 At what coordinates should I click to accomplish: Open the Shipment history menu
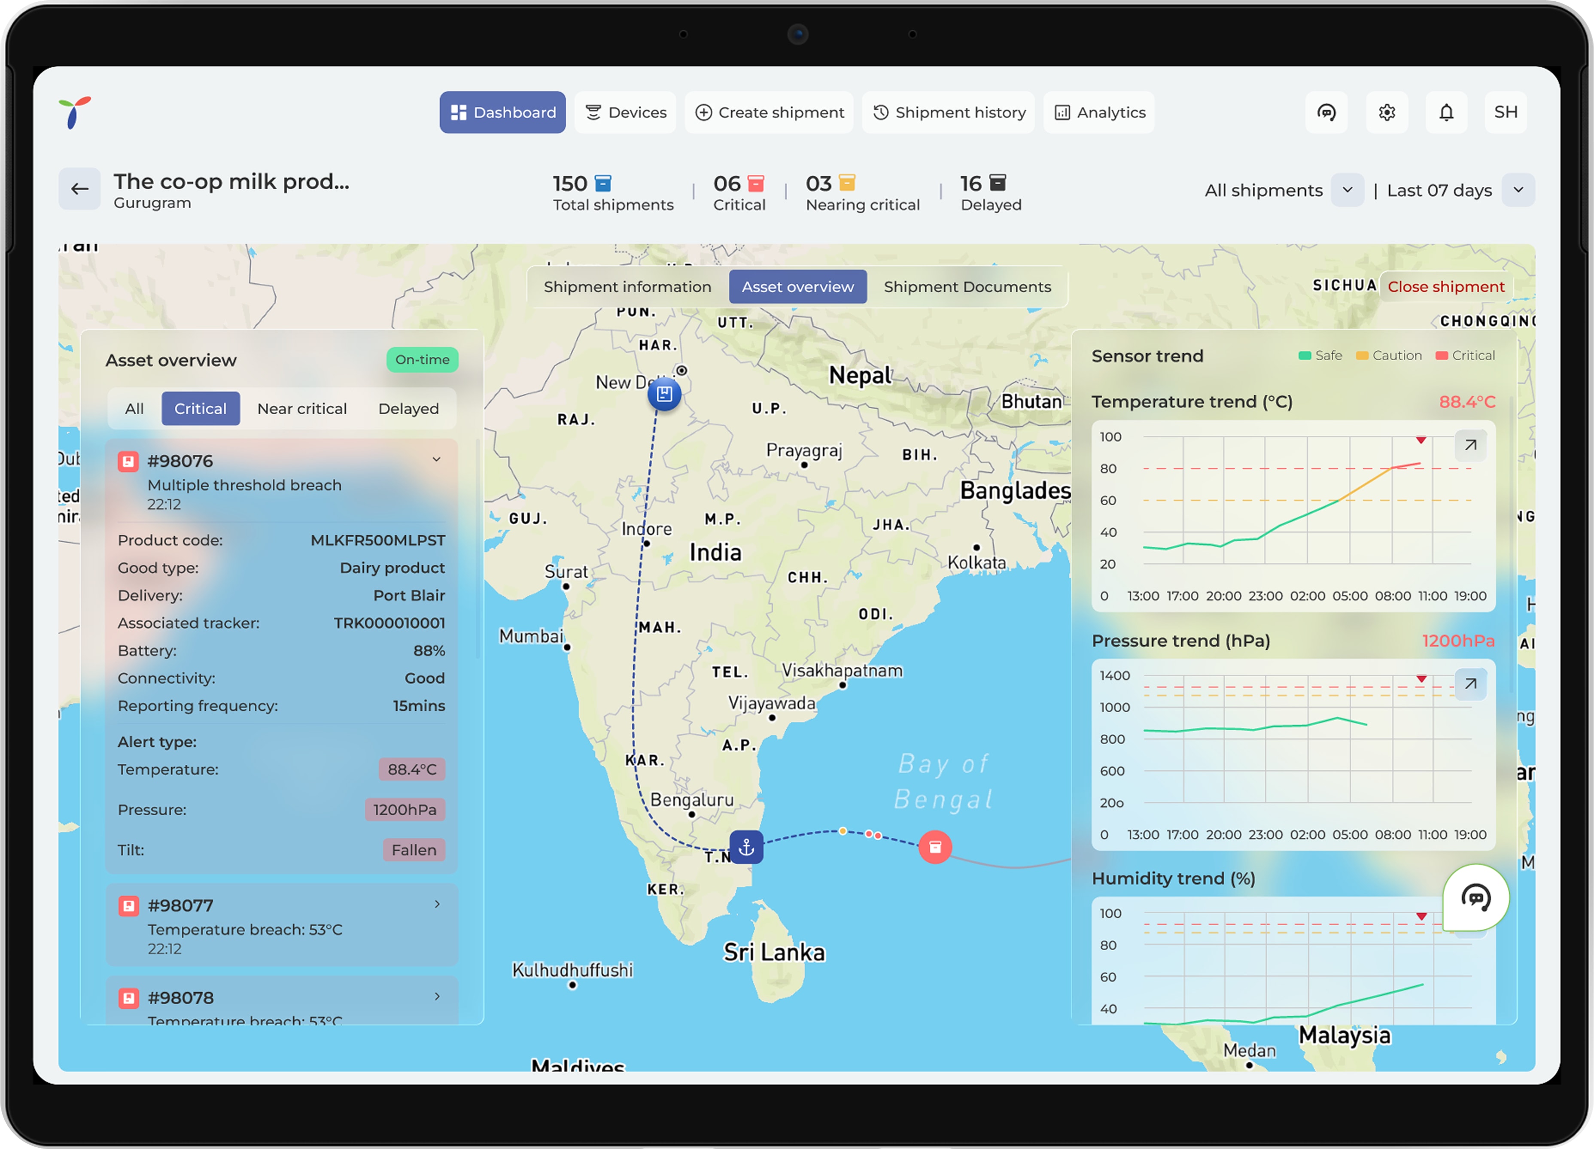tap(948, 112)
